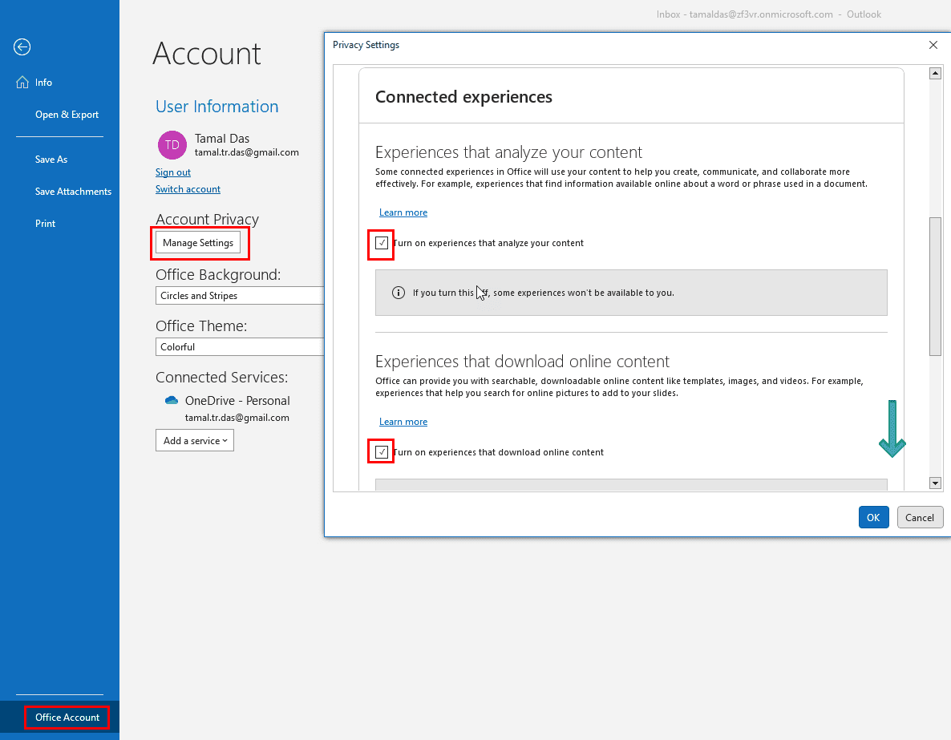This screenshot has width=951, height=740.
Task: Expand the Add a service dropdown
Action: click(x=194, y=440)
